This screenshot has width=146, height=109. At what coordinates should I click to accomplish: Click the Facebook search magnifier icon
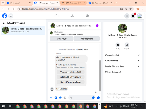[11, 16]
